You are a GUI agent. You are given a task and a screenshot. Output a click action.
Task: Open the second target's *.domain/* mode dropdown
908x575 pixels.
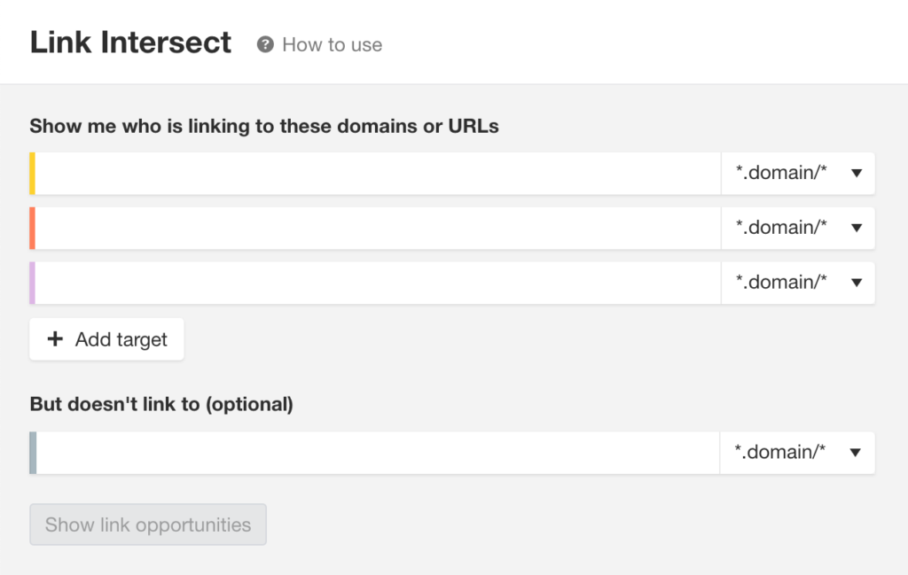[x=798, y=228]
